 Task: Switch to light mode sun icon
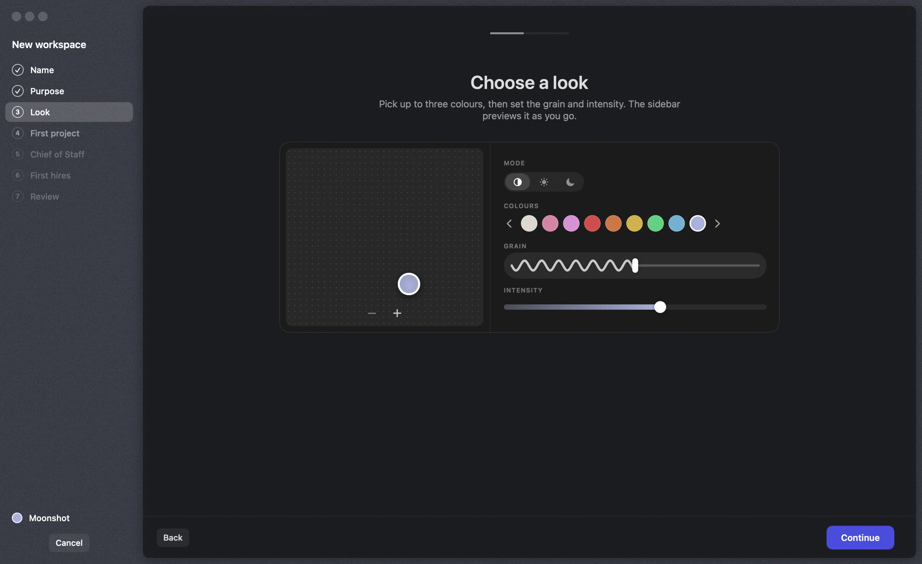[544, 182]
